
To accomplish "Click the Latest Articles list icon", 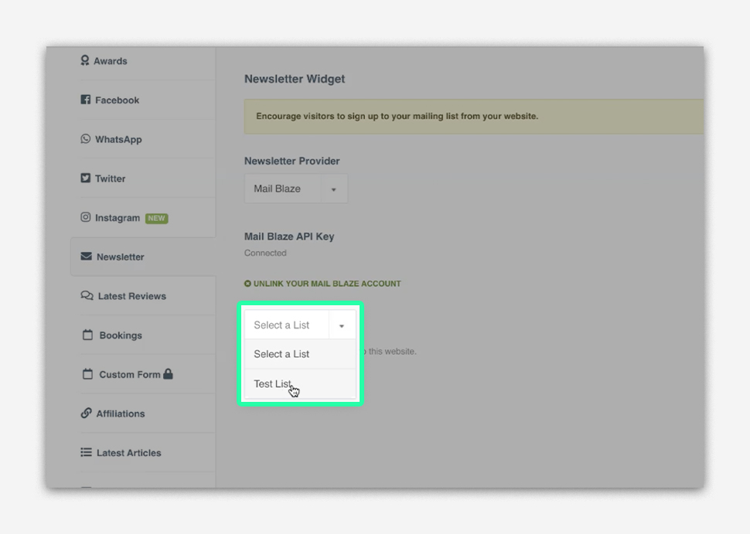I will 86,452.
